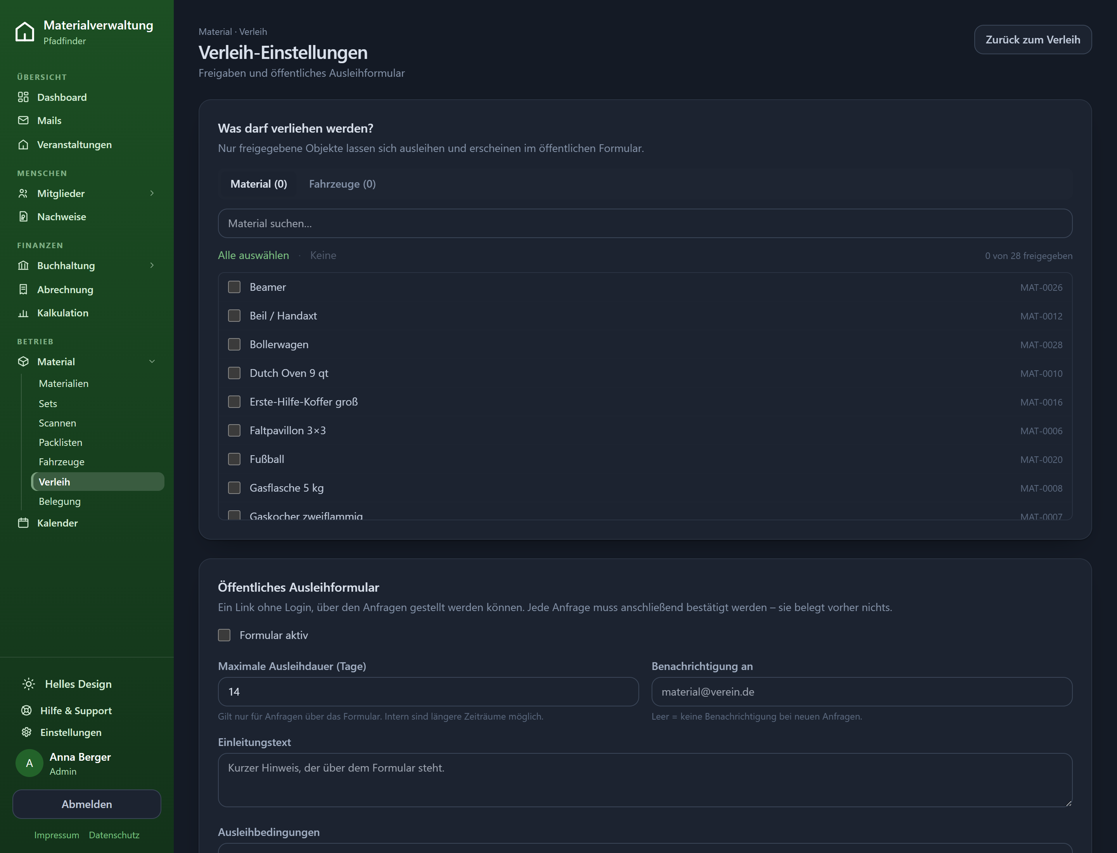Screen dimensions: 1117x853
Task: Collapse the Material submenu chevron
Action: click(152, 361)
